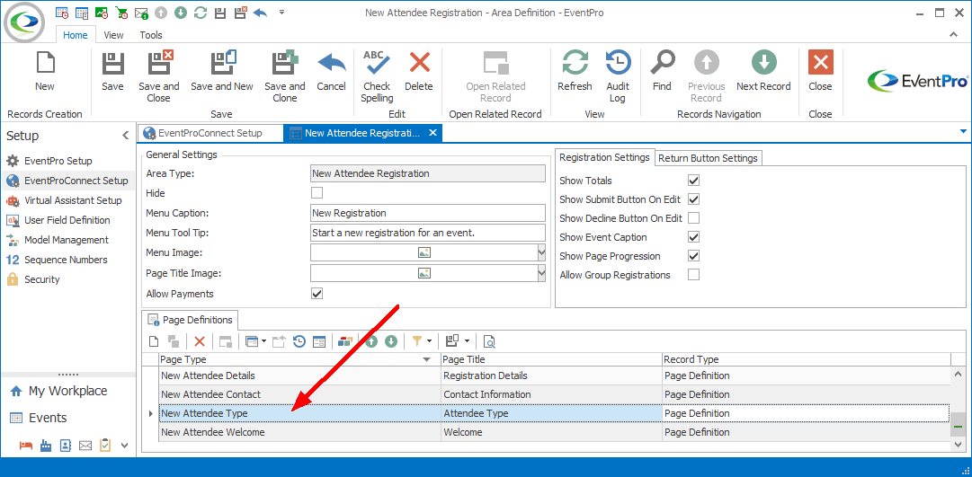Toggle the Show Event Caption checkbox
The width and height of the screenshot is (972, 477).
pyautogui.click(x=693, y=236)
